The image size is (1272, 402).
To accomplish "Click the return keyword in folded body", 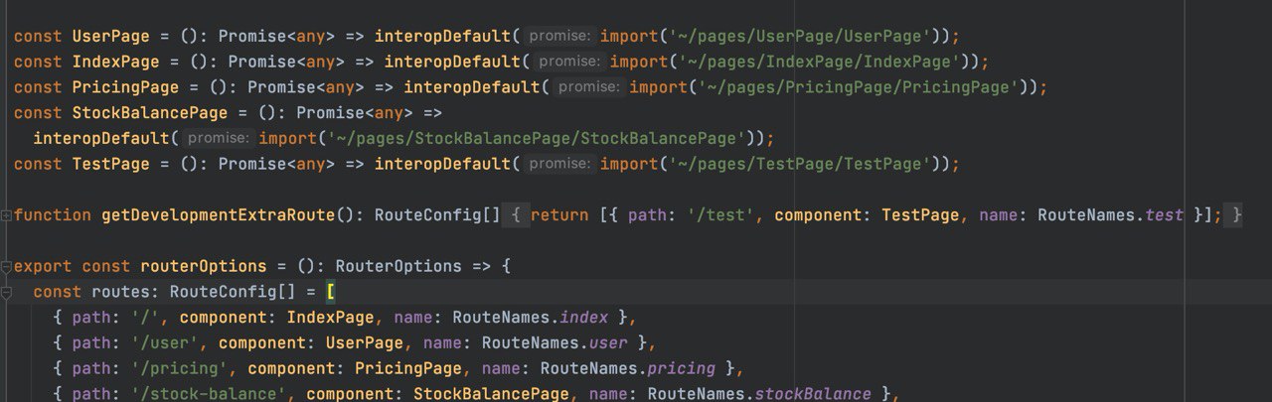I will [559, 215].
